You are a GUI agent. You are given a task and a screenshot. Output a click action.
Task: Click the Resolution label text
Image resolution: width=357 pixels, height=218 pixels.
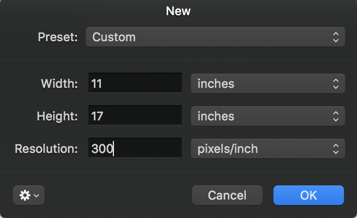(x=47, y=149)
